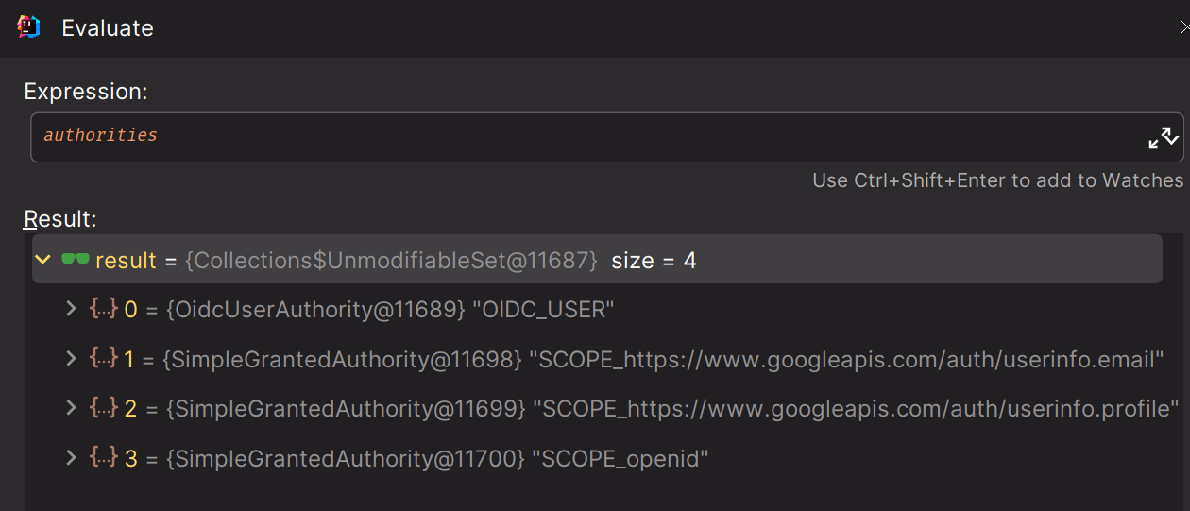Click the object icon of item 2
Screen dimensions: 1190x511
(104, 408)
